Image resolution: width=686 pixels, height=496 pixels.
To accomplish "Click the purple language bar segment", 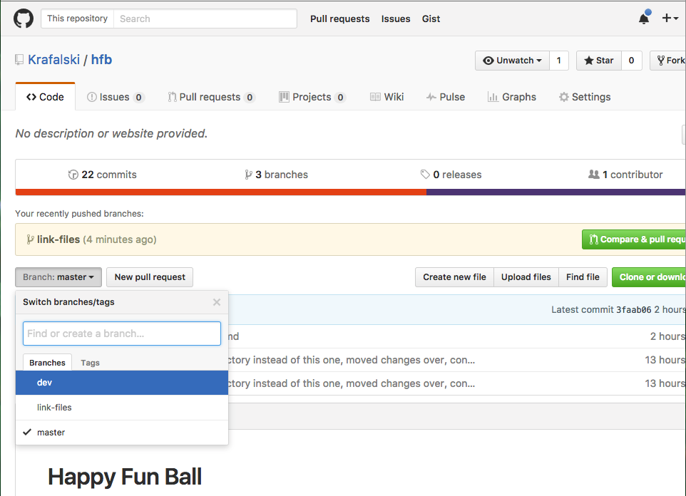I will pos(556,192).
